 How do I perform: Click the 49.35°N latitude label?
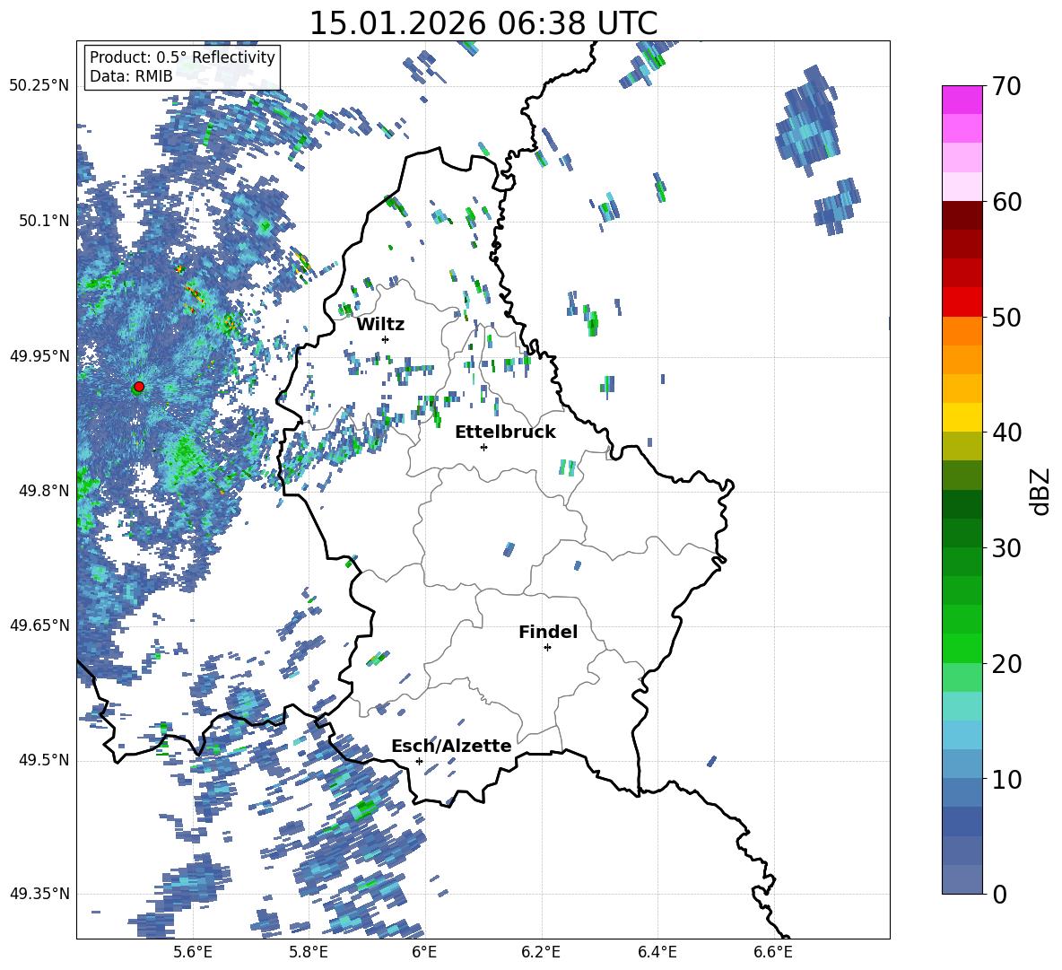coord(39,894)
